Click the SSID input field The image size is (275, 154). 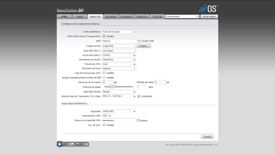coord(119,41)
